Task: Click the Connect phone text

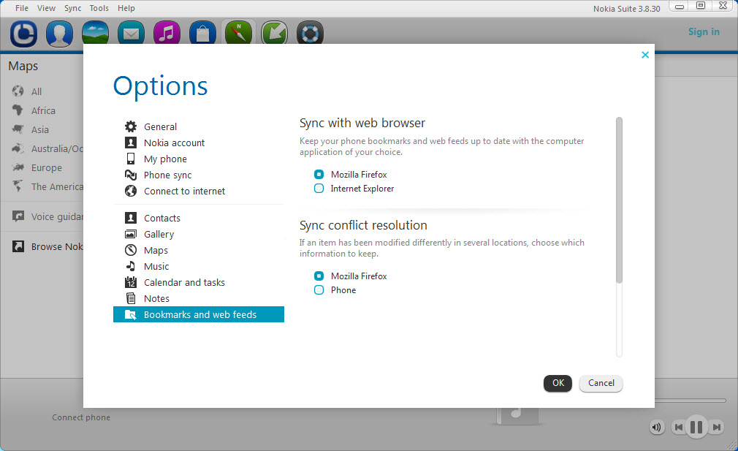Action: [81, 417]
